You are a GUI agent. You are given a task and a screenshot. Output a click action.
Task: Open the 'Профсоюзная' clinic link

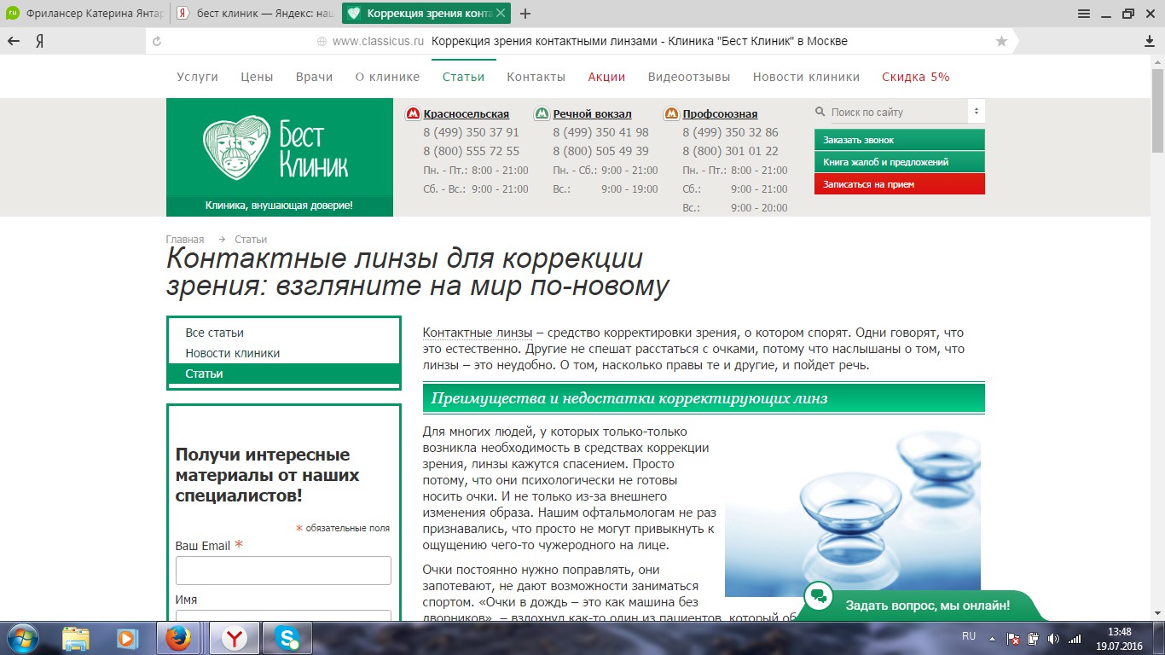720,114
